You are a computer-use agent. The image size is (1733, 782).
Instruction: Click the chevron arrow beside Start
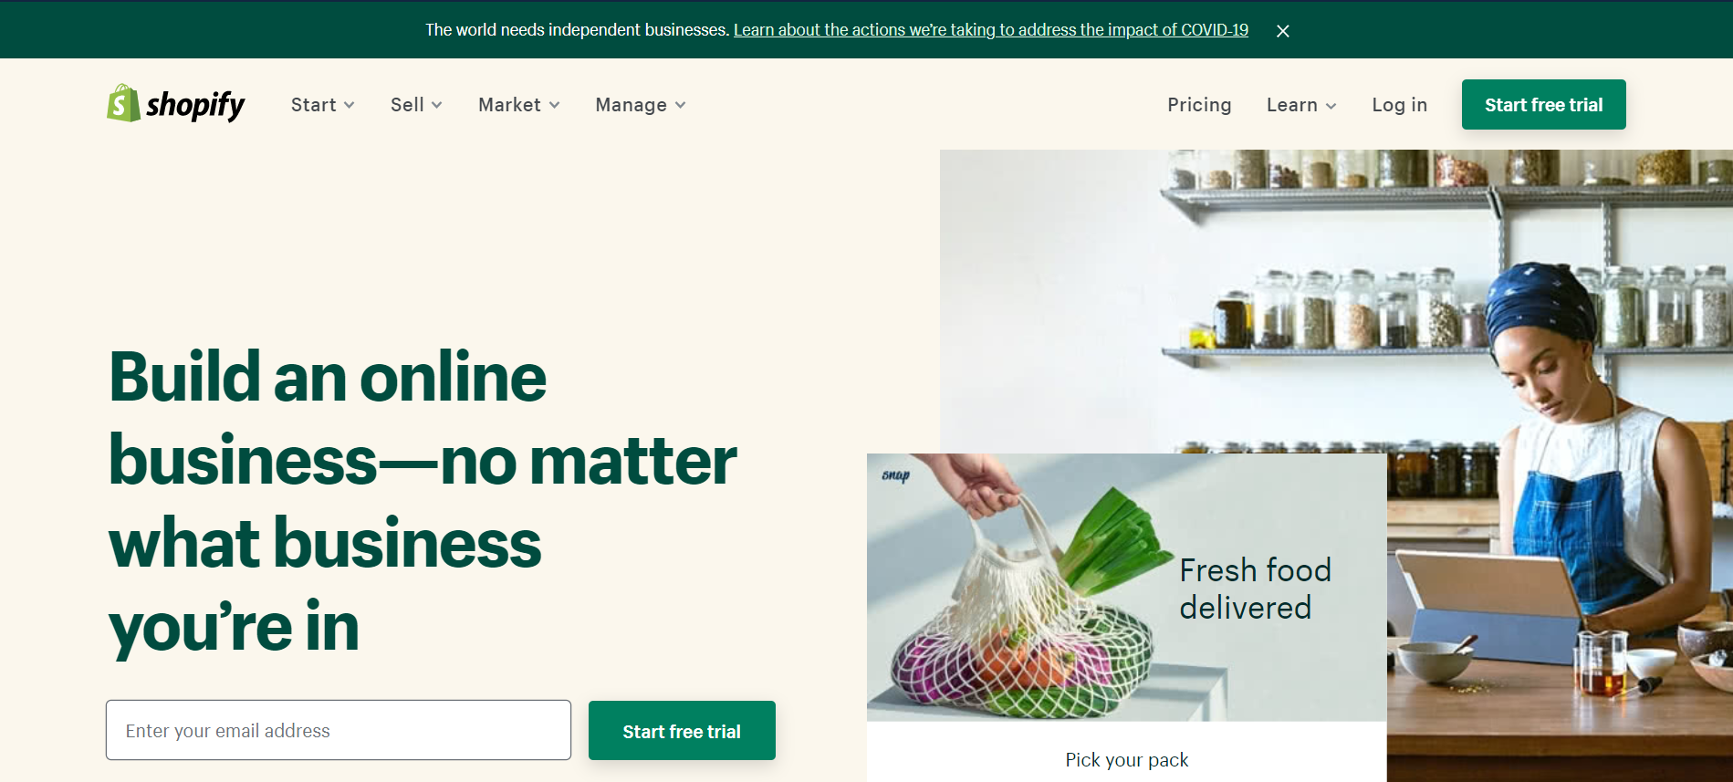click(x=349, y=105)
